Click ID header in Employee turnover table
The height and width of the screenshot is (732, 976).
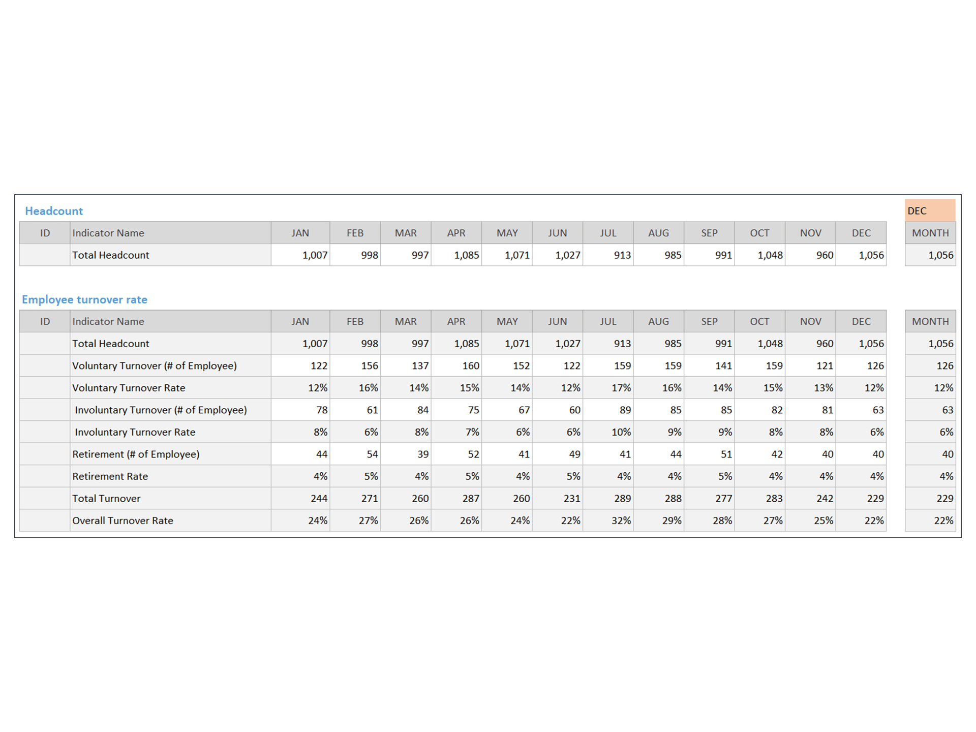(45, 321)
